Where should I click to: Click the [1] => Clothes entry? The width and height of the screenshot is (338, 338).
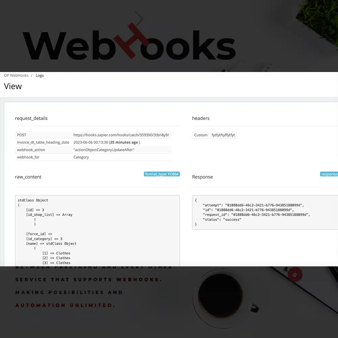click(x=56, y=253)
